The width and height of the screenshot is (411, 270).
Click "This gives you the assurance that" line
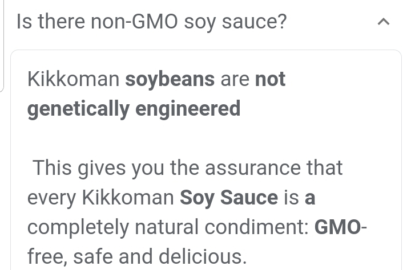[x=187, y=168]
